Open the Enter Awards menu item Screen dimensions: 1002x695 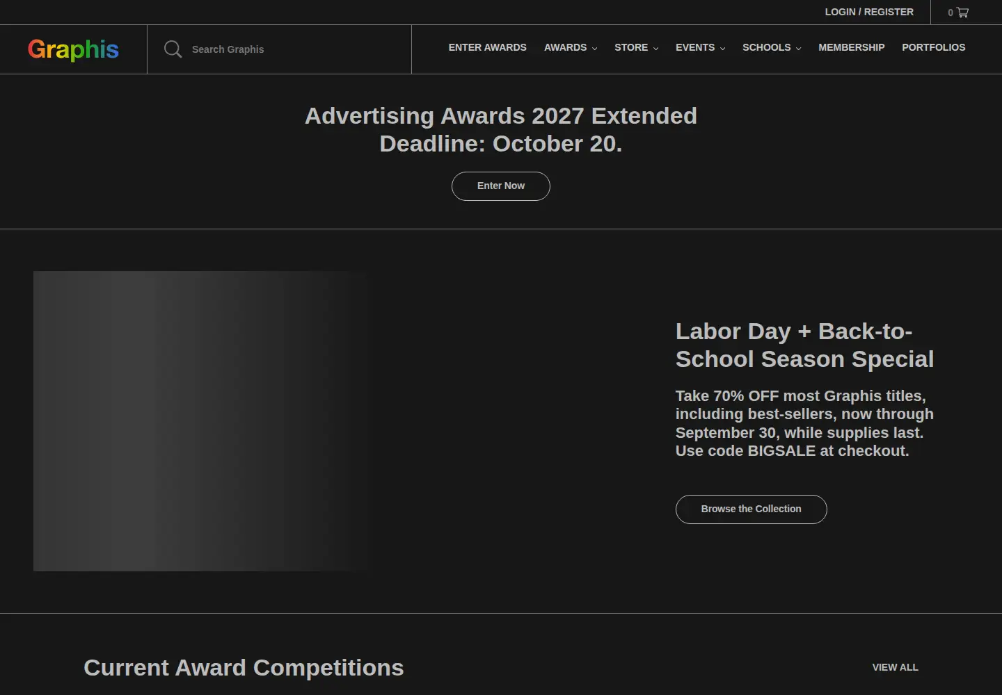pyautogui.click(x=488, y=47)
